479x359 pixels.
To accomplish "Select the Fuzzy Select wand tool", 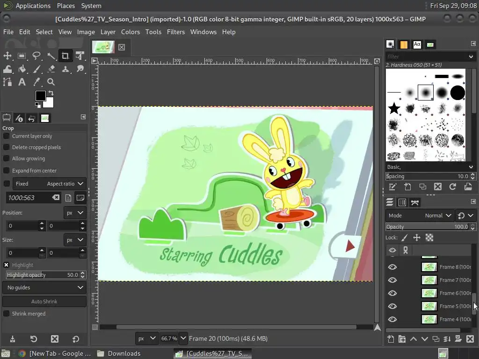I will point(51,56).
